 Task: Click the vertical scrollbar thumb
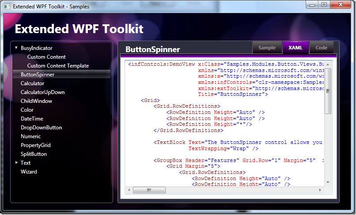click(x=328, y=91)
